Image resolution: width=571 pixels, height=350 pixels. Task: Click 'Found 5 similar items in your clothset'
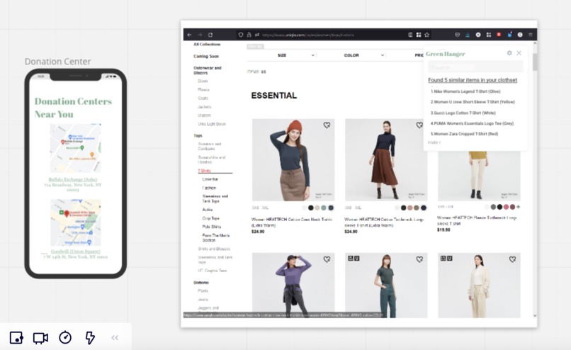pyautogui.click(x=473, y=80)
